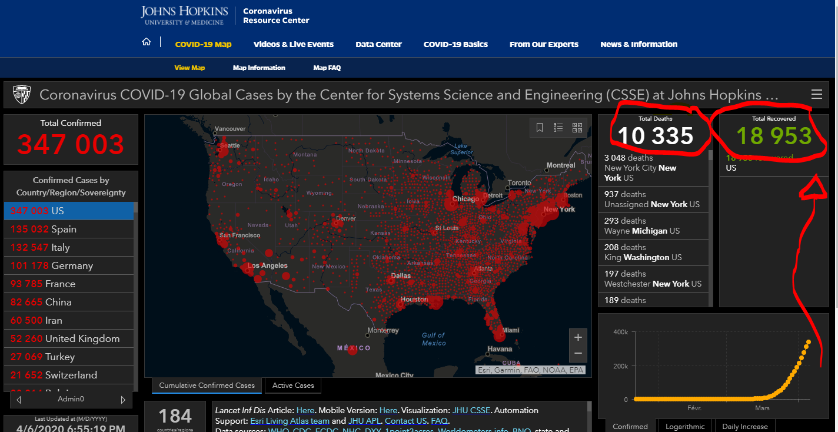Viewport: 838px width, 432px height.
Task: Select China in the confirmed cases list
Action: pyautogui.click(x=69, y=302)
